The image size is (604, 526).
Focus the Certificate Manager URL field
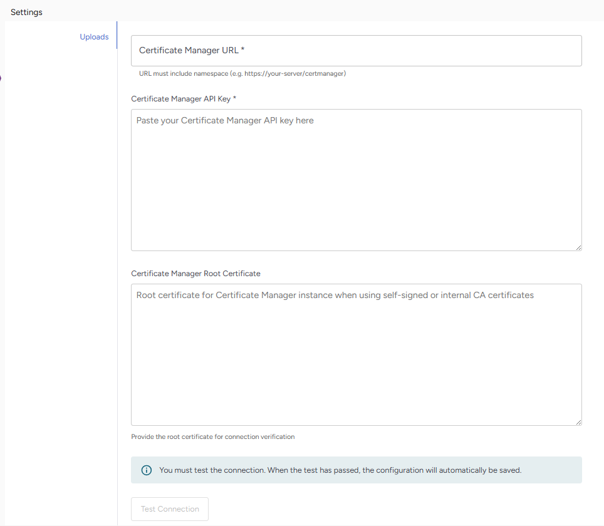click(356, 51)
